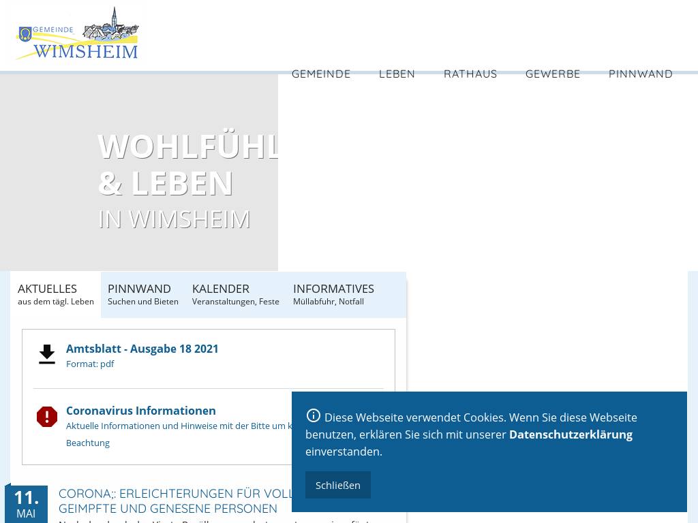
Task: Click the Gemeinde Wimsheim logo
Action: click(77, 35)
